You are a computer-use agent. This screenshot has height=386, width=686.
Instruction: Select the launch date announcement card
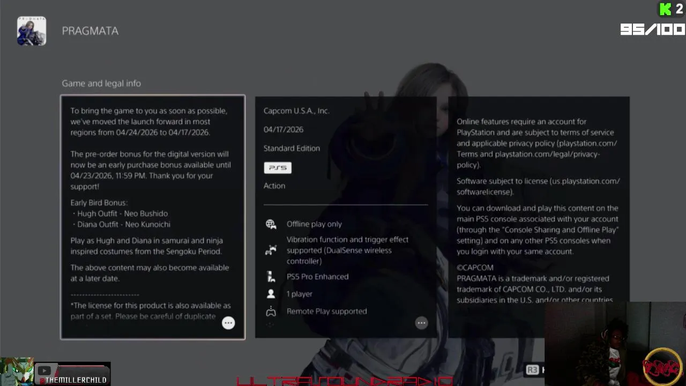pyautogui.click(x=153, y=217)
